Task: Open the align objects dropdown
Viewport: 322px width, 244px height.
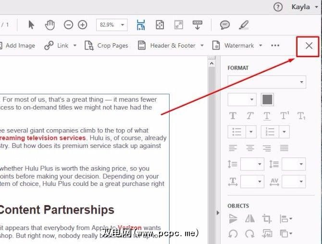Action: (286, 219)
